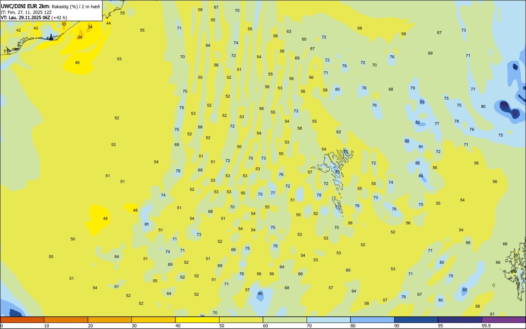The image size is (526, 329).
Task: Click the '44' humidity value on the map
Action: tap(108, 23)
